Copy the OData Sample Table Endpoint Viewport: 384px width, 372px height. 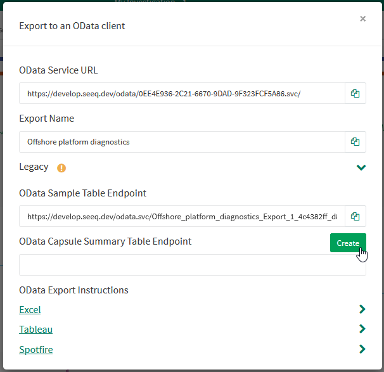coord(355,217)
